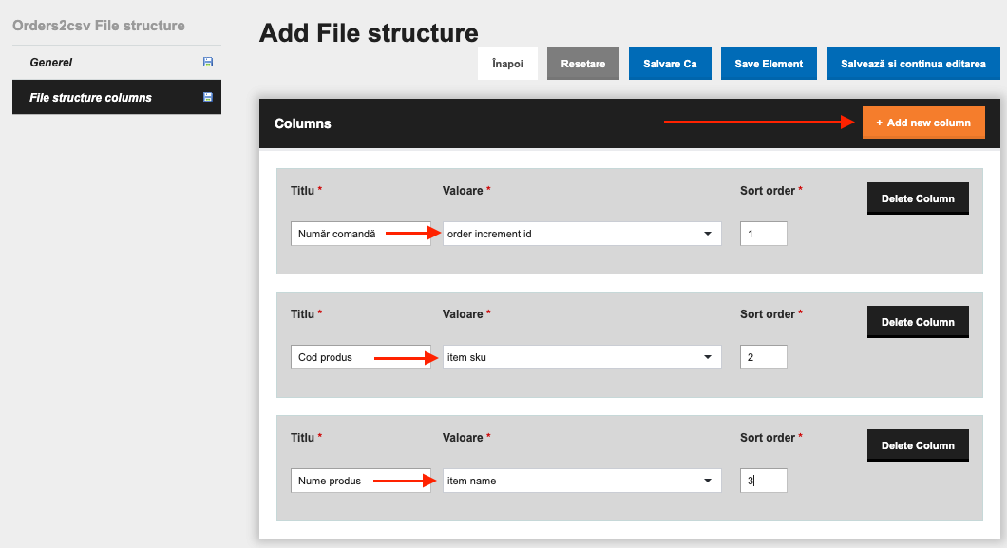Screen dimensions: 1007x548
Task: Click the sort order field containing 3
Action: point(763,481)
